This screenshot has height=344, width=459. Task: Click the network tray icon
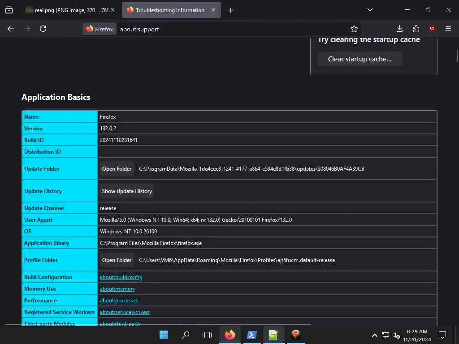coord(385,335)
